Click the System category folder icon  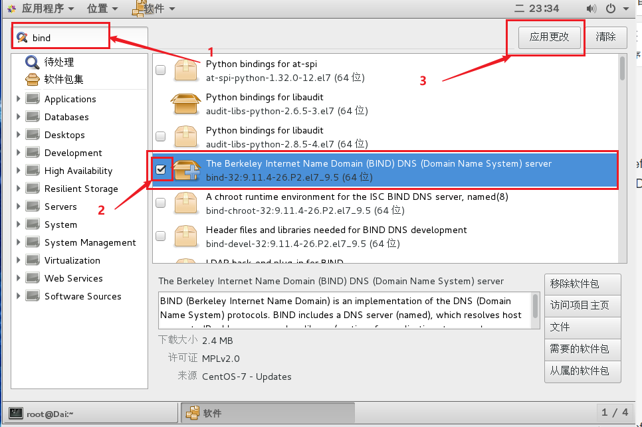[x=33, y=224]
